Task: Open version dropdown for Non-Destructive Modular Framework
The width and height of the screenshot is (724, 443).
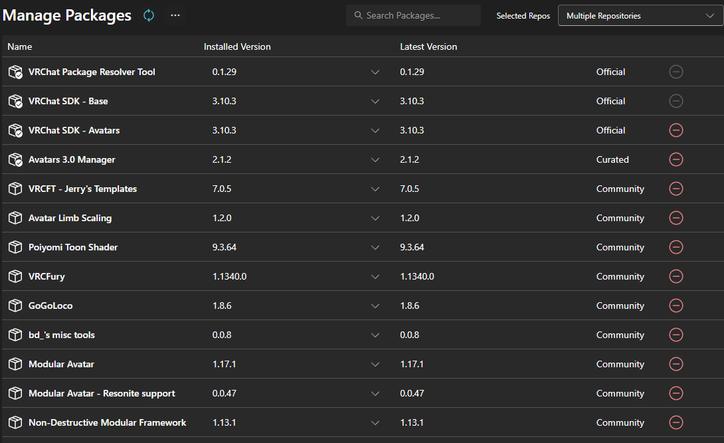Action: tap(375, 422)
